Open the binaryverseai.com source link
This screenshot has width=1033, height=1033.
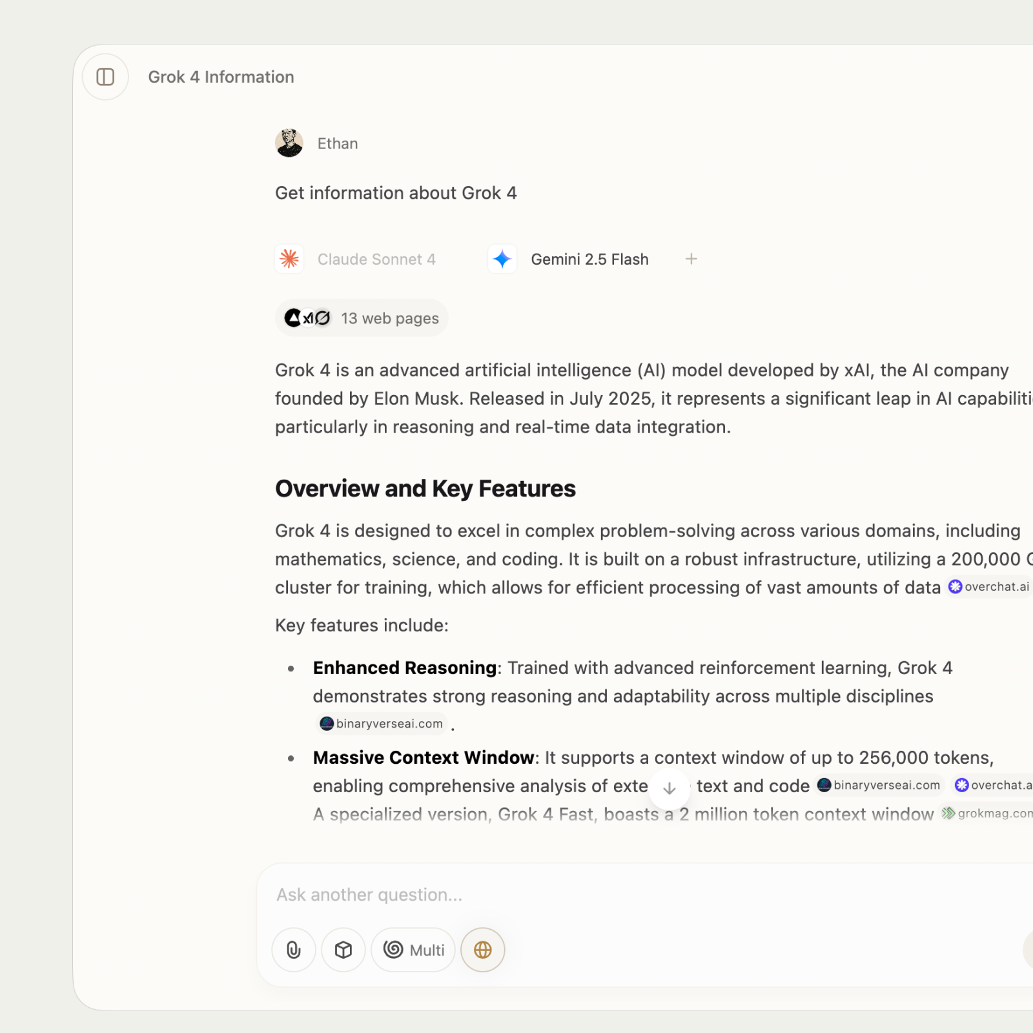381,723
